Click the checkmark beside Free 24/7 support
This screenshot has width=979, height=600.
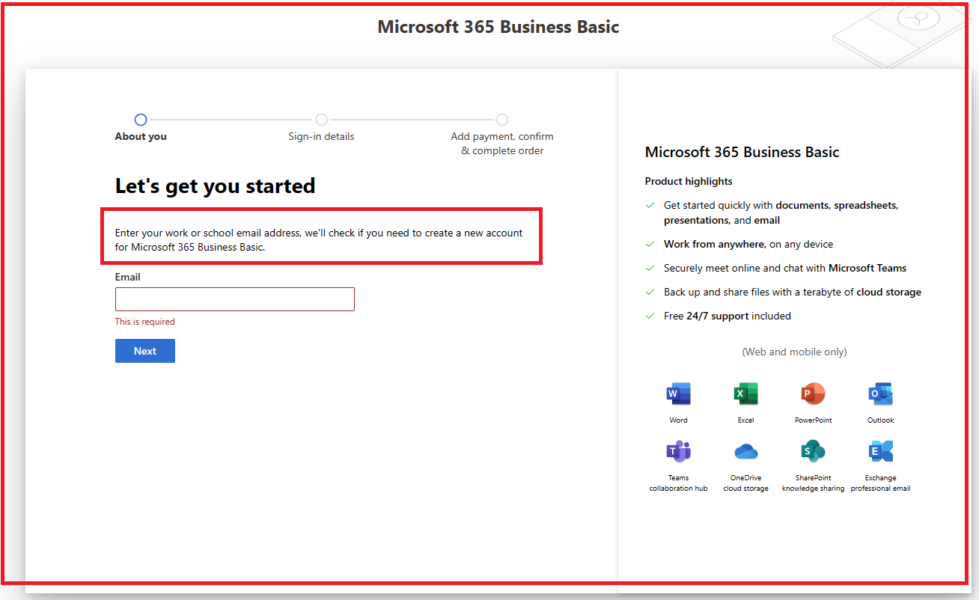(650, 316)
